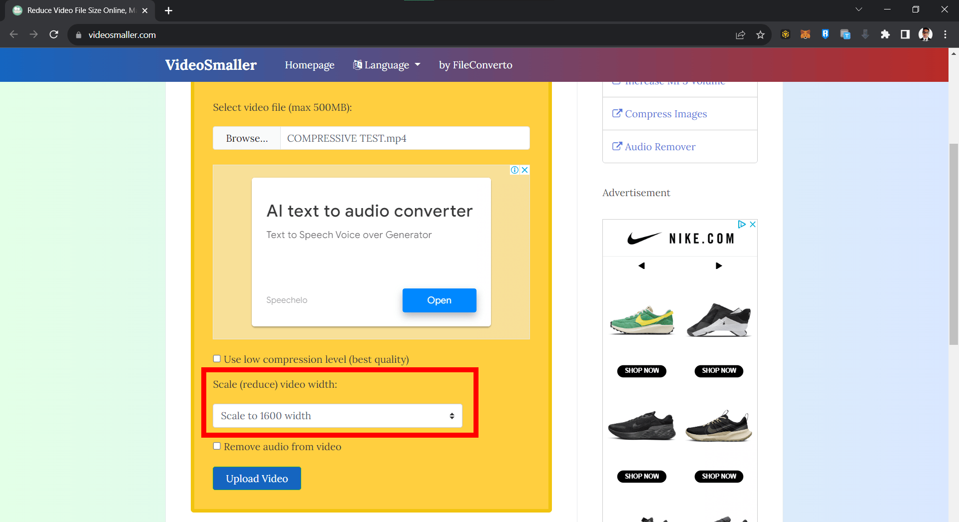959x522 pixels.
Task: Check the Remove audio from video option
Action: point(217,446)
